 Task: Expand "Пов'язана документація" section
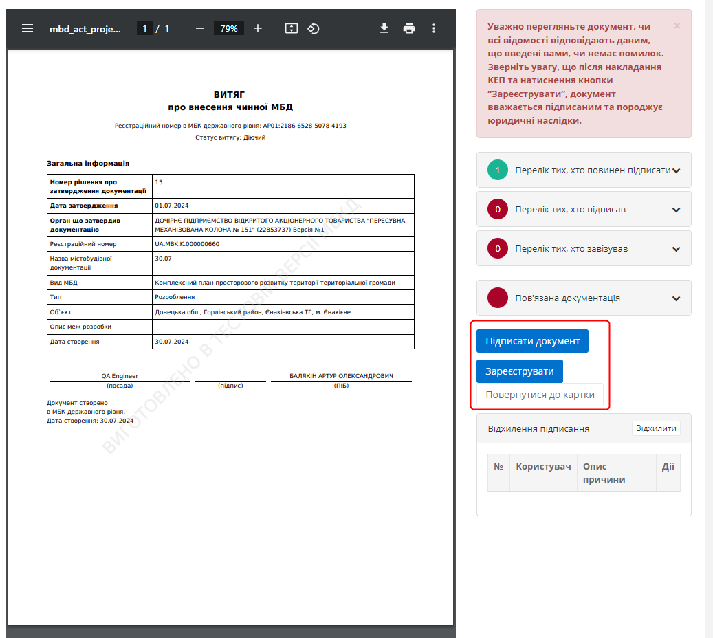click(x=676, y=298)
